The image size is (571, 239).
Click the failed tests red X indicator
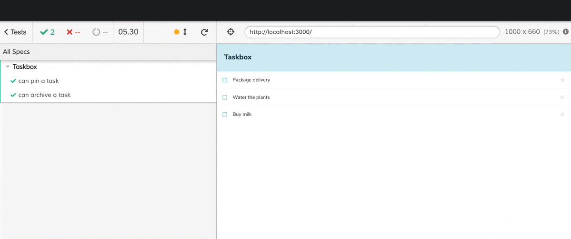click(x=73, y=32)
